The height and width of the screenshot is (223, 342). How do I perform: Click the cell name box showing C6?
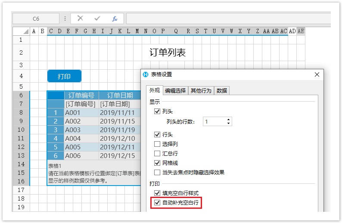click(36, 19)
